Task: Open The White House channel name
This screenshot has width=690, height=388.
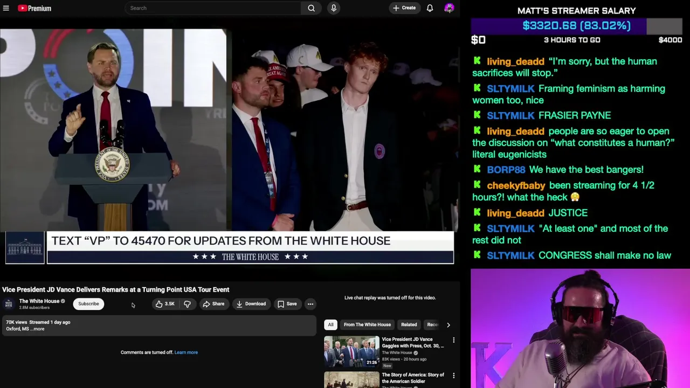Action: point(39,301)
